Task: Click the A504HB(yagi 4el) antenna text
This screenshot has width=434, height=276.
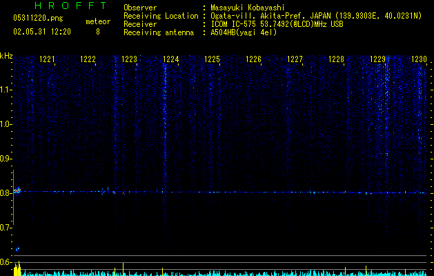Action: (x=244, y=32)
